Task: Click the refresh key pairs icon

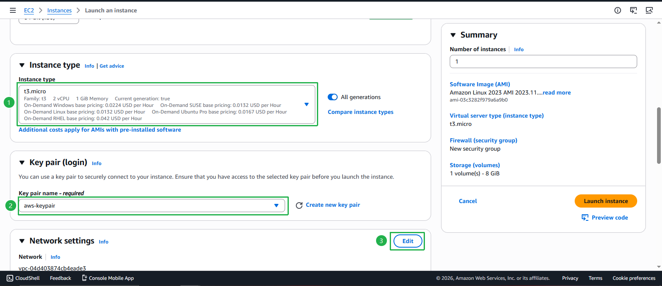Action: coord(299,205)
